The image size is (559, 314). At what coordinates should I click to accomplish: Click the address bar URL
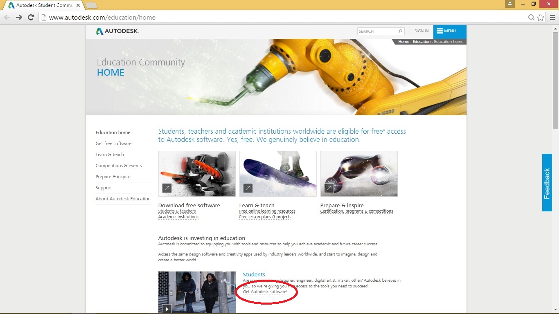tap(102, 17)
